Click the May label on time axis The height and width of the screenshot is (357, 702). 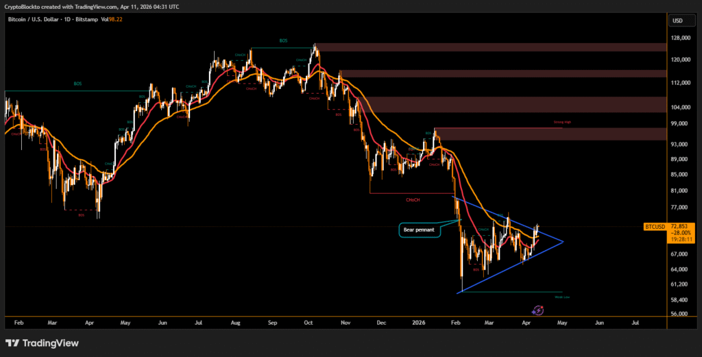[x=561, y=321]
